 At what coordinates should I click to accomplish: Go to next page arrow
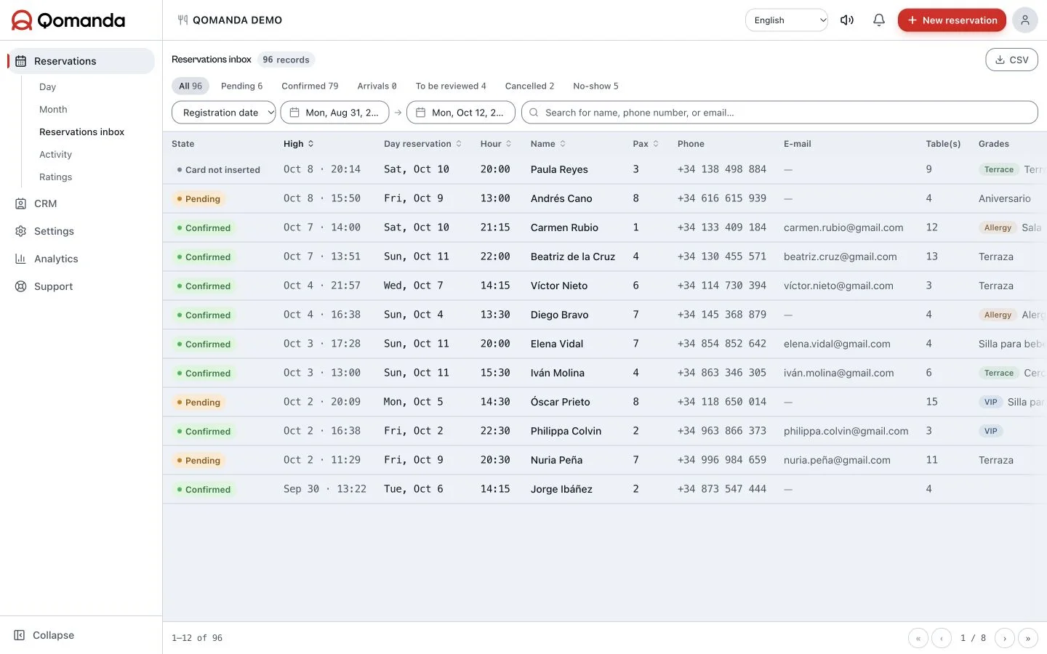pyautogui.click(x=1005, y=638)
